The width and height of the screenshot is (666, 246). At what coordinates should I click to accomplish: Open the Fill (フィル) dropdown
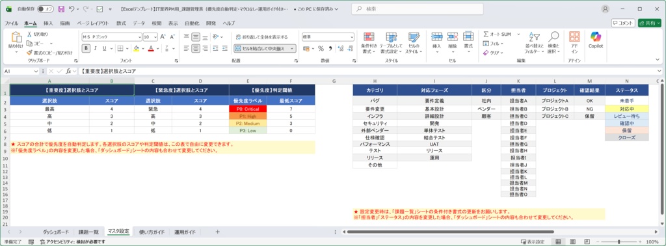click(493, 44)
